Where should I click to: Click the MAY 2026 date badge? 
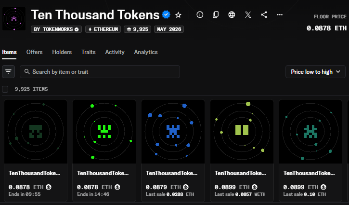click(x=169, y=29)
